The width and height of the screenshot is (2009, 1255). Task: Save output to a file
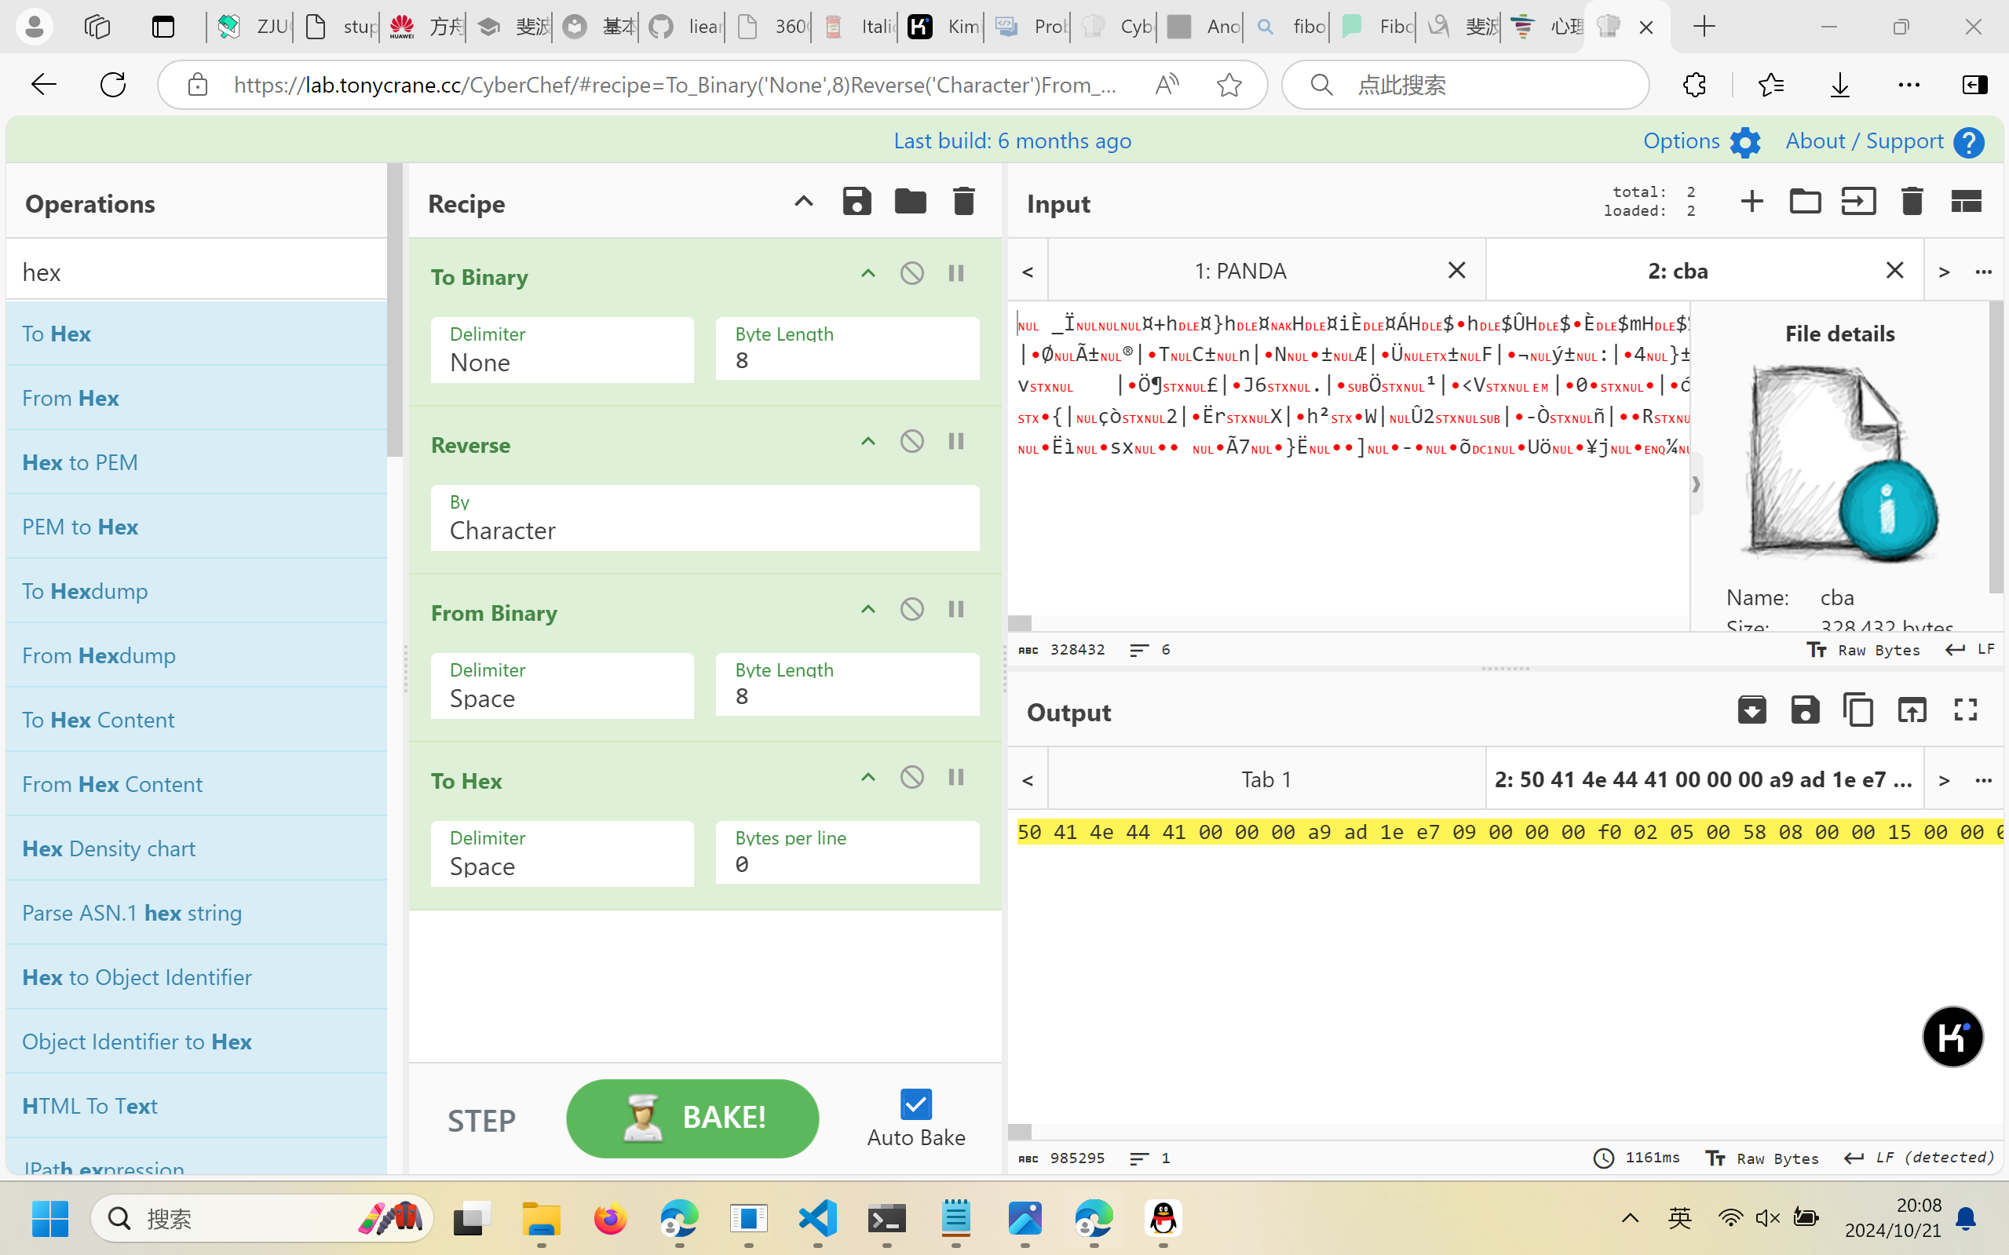pos(1805,710)
